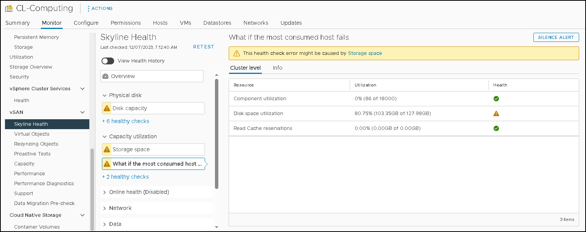Screen dimensions: 586x232
Task: Open the Info tab
Action: click(x=277, y=68)
